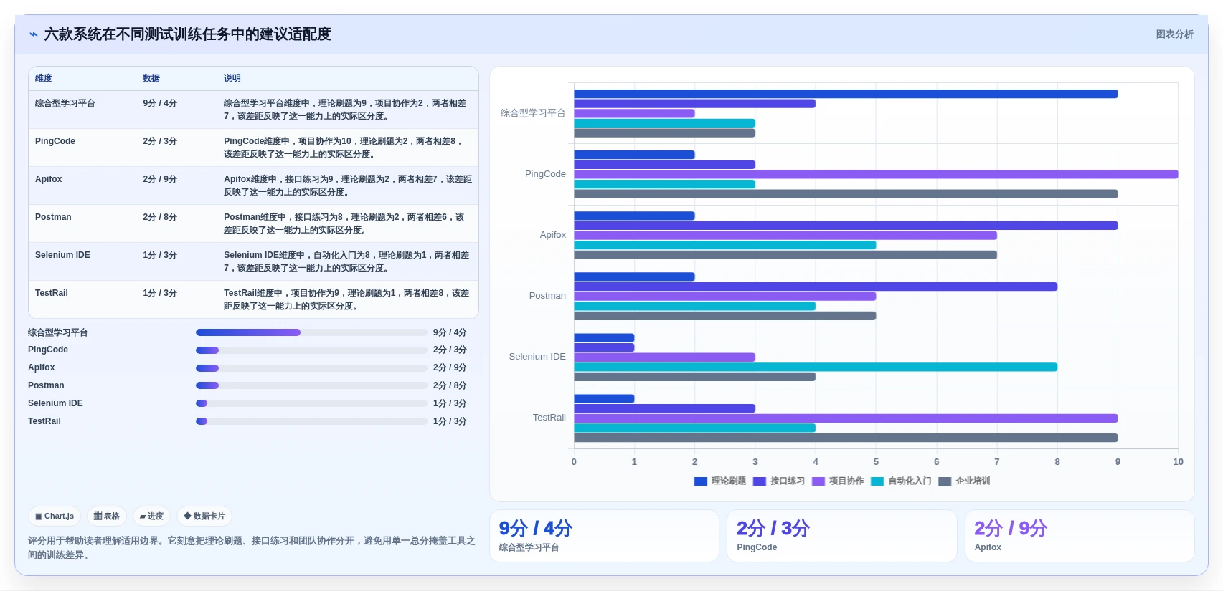The image size is (1223, 591).
Task: Click the 数据卡片 tag chip
Action: point(204,516)
